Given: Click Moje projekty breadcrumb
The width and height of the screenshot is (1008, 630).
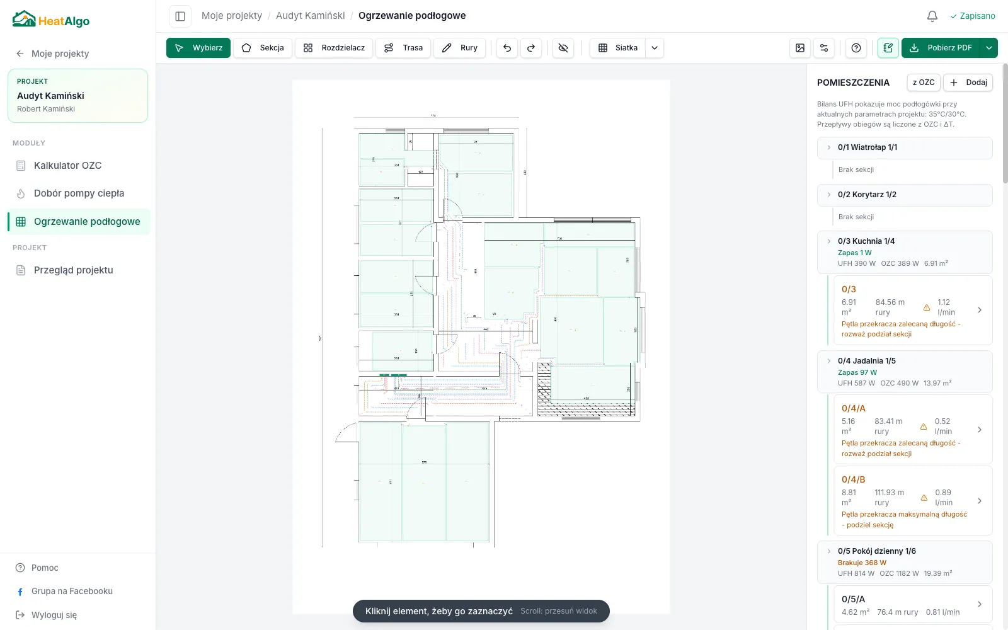Looking at the screenshot, I should pos(232,16).
